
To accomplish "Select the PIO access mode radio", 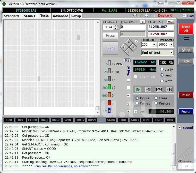I will pos(146,15).
